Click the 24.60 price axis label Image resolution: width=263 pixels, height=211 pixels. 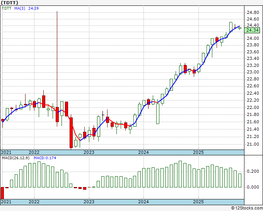[x=253, y=19]
